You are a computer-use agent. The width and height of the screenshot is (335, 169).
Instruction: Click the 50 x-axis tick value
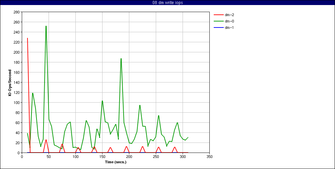[x=49, y=157]
